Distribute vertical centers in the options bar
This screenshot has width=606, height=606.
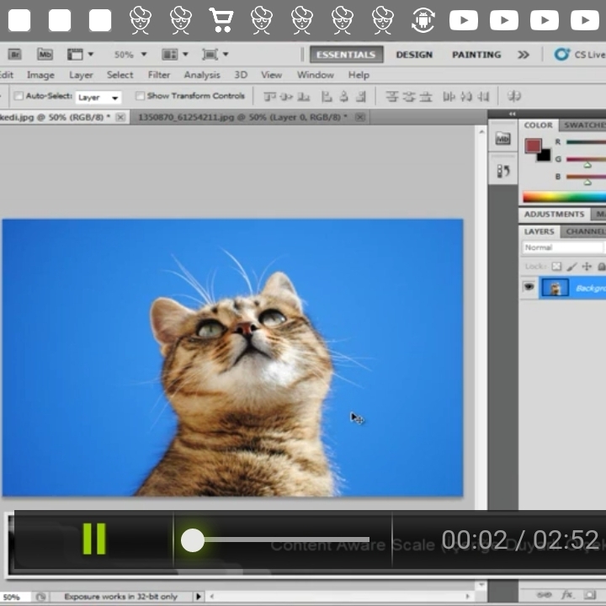pos(408,96)
